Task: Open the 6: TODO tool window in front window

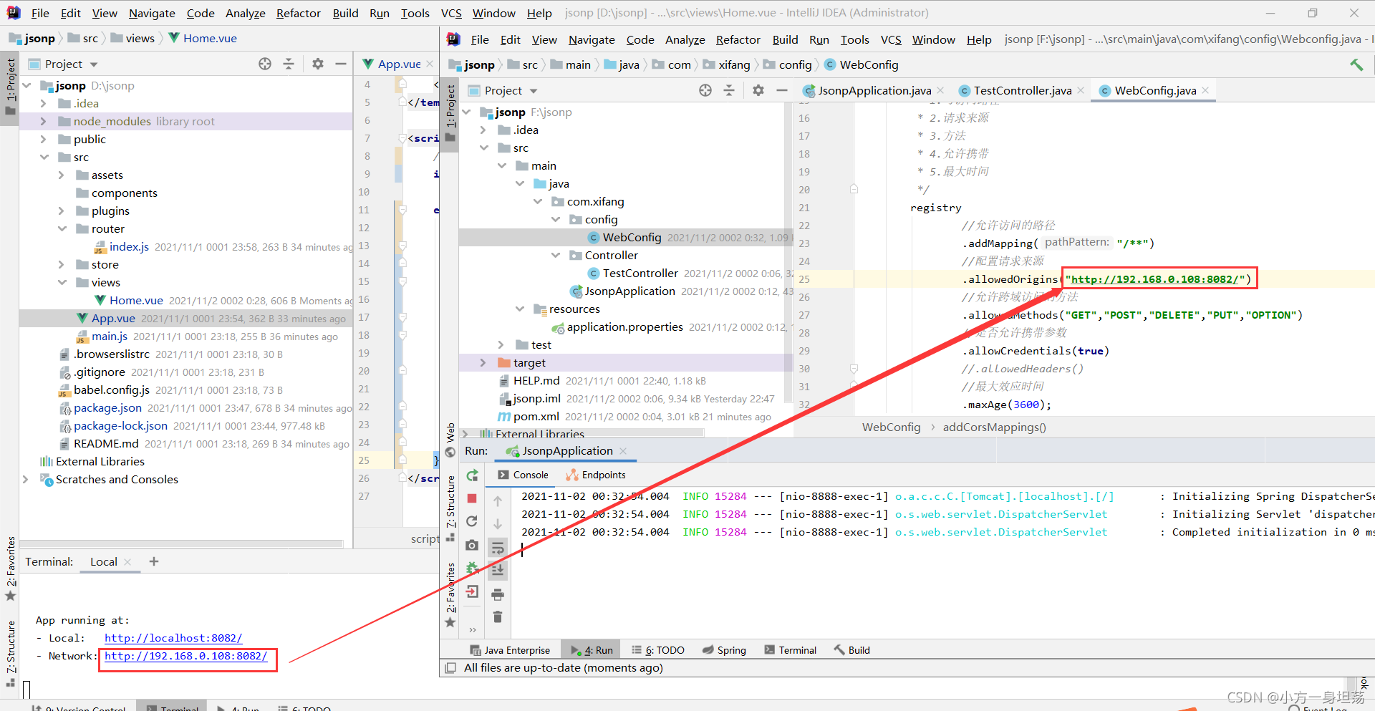Action: coord(658,650)
